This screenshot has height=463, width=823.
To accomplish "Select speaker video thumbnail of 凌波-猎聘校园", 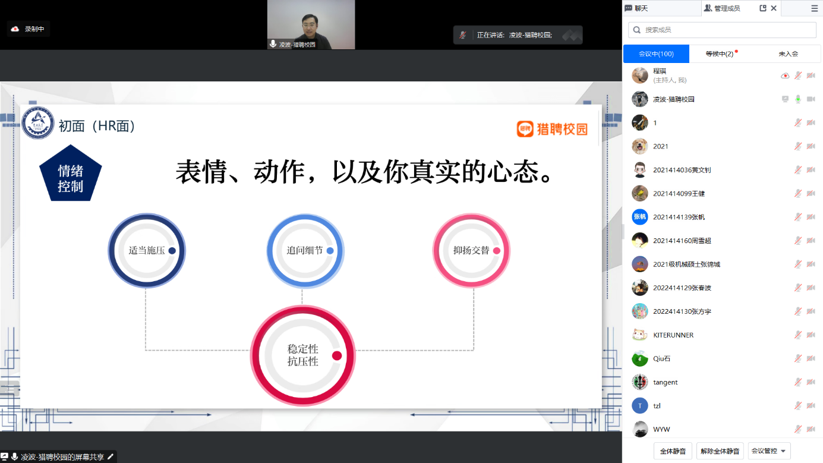I will coord(311,24).
